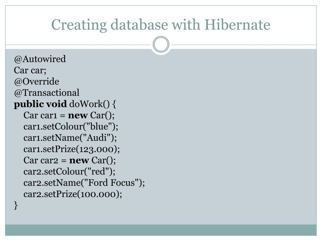Click the @Autowired annotation line
The height and width of the screenshot is (241, 322).
pyautogui.click(x=40, y=59)
